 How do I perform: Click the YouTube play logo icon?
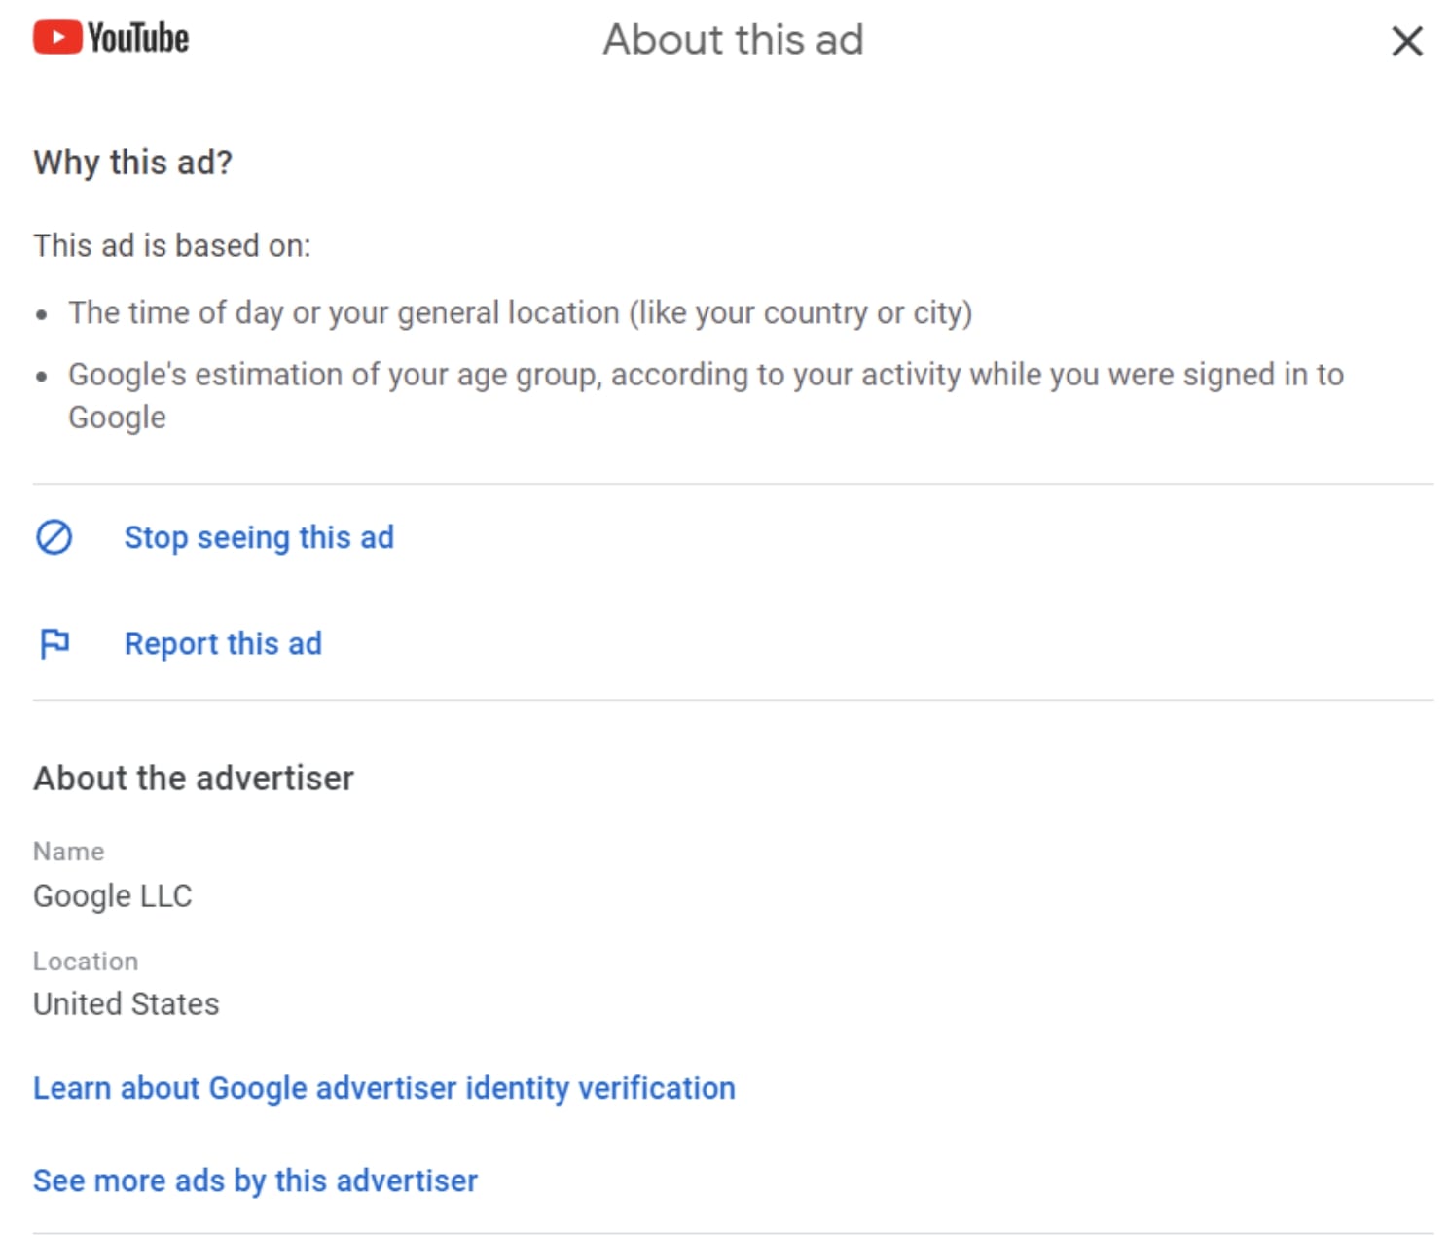[x=57, y=38]
